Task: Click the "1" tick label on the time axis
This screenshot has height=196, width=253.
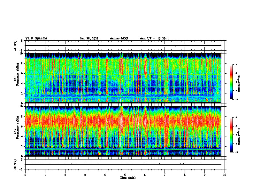Action: click(x=45, y=175)
